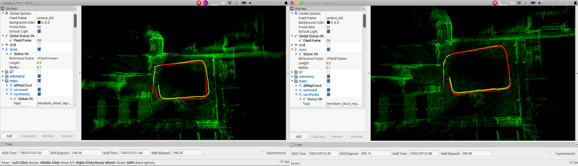The width and height of the screenshot is (578, 166).
Task: Click the Grid display icon in left RViz window
Action: pos(6,45)
